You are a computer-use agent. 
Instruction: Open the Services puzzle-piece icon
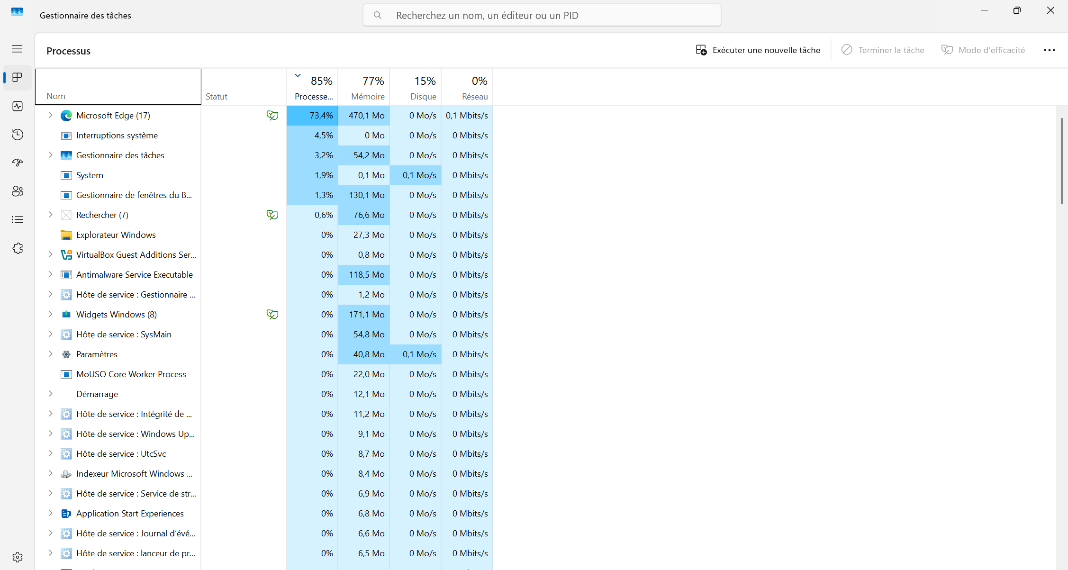coord(18,248)
